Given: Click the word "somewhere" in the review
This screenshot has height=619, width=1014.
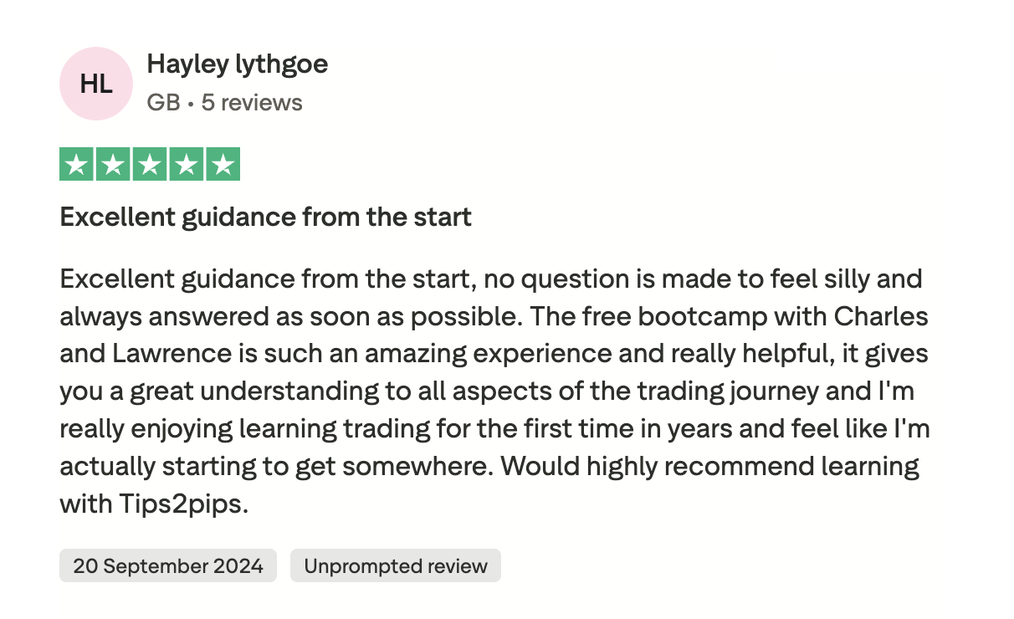Looking at the screenshot, I should [x=406, y=466].
